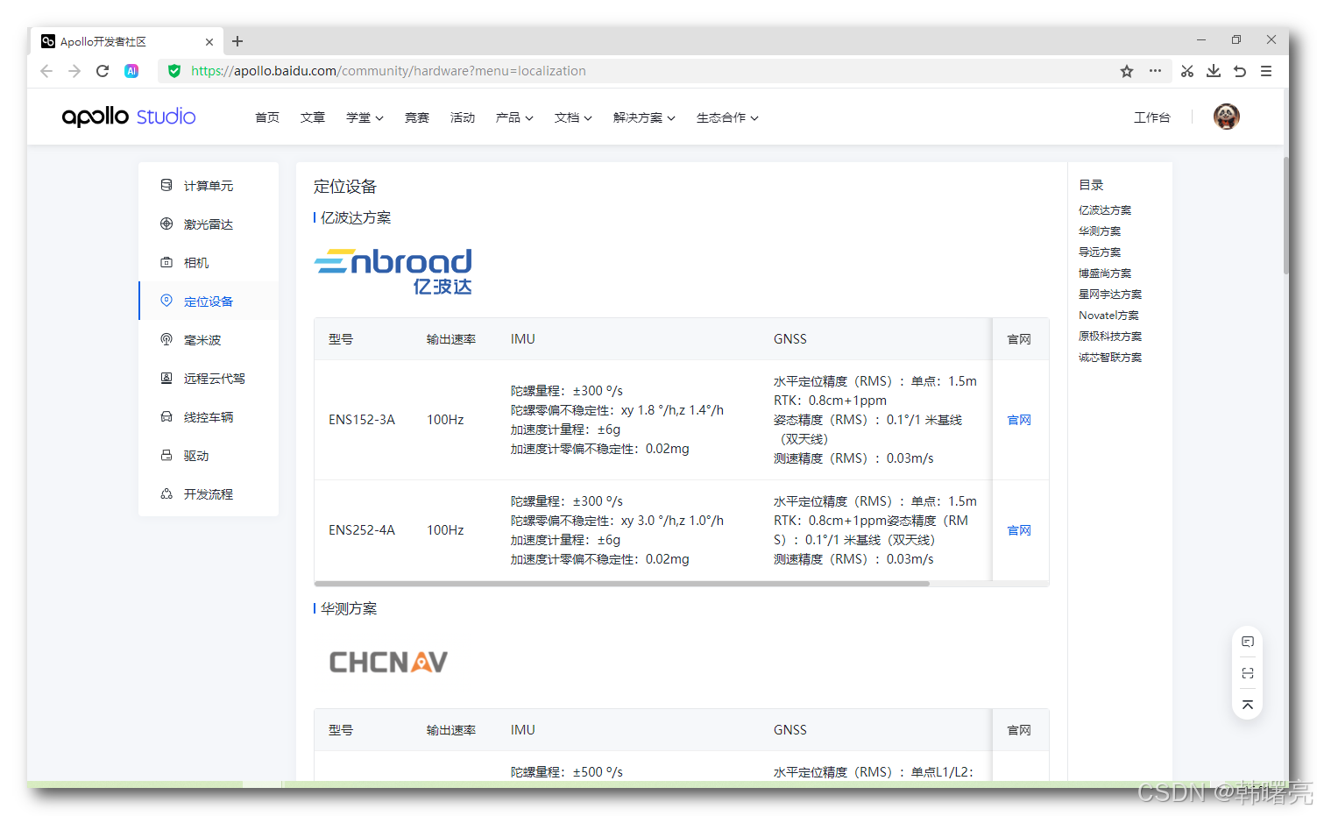
Task: Expand the 生态合作 dropdown menu
Action: click(727, 117)
